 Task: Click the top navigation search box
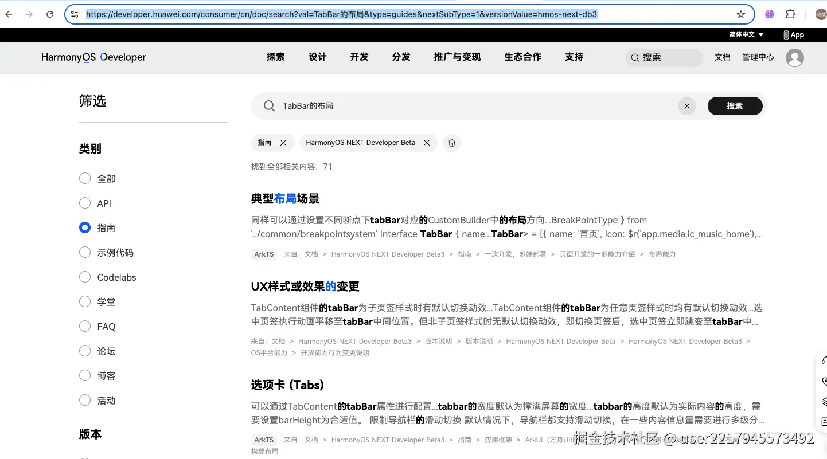(x=664, y=57)
